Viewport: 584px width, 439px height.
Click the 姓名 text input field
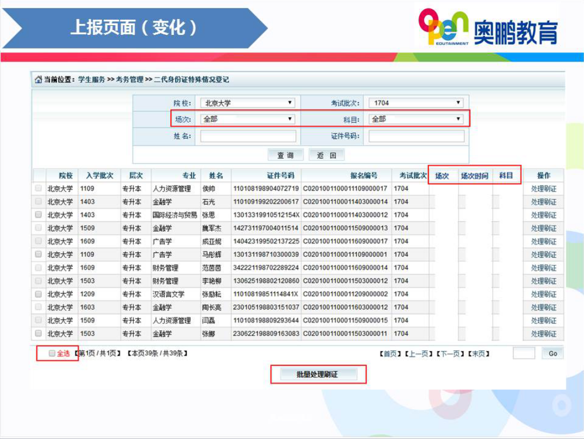point(248,136)
